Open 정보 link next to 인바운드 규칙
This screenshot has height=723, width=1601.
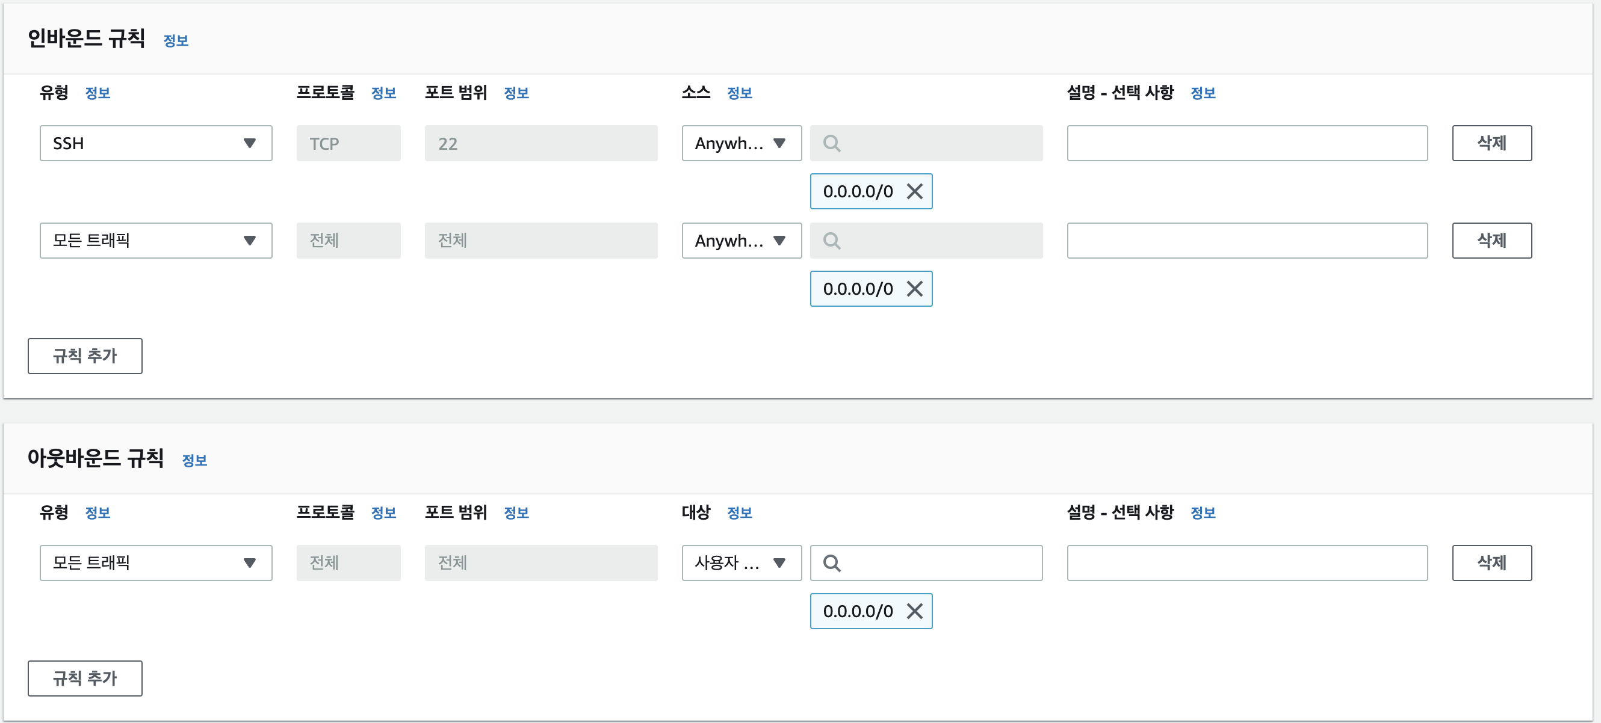coord(176,41)
